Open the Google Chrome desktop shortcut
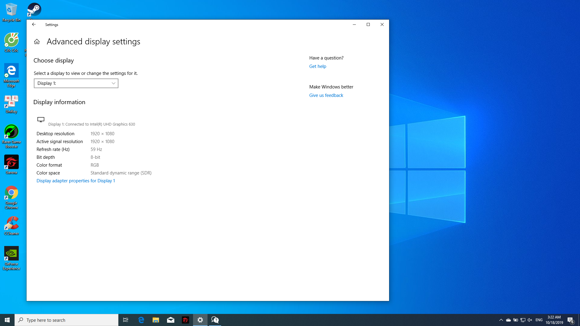 (x=11, y=197)
